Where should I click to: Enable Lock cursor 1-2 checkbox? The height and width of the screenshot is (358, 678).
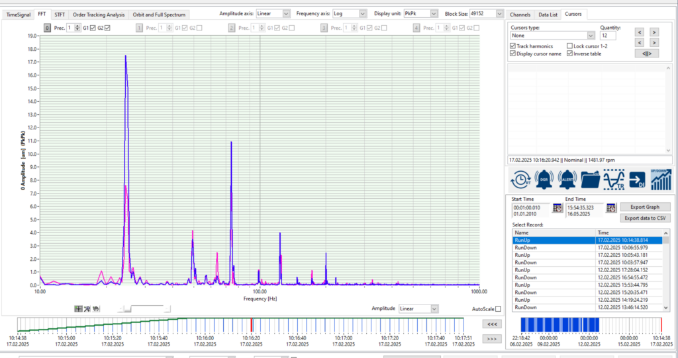coord(570,46)
